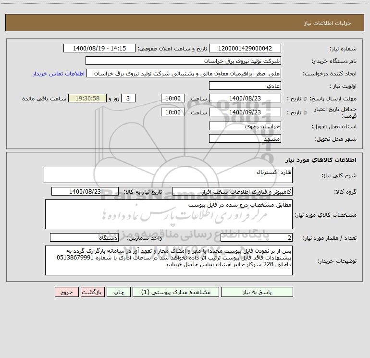Screen dimensions: 370x358
Task: Click the پاسخ به نیاز button
Action: point(257,292)
